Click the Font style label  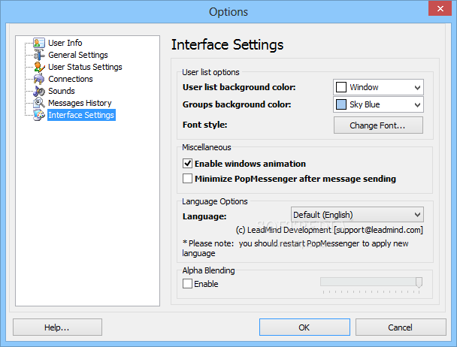[205, 125]
